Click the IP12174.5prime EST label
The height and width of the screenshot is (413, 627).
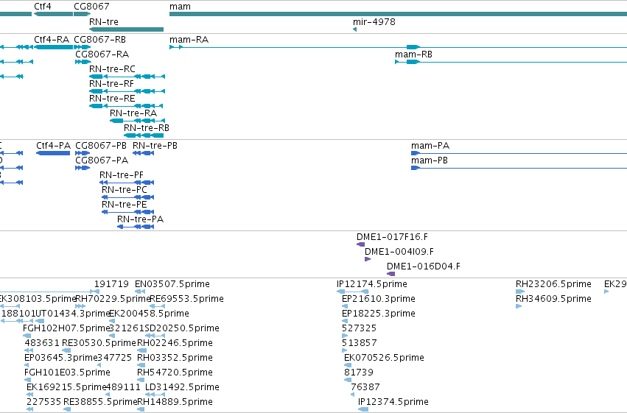pos(372,284)
